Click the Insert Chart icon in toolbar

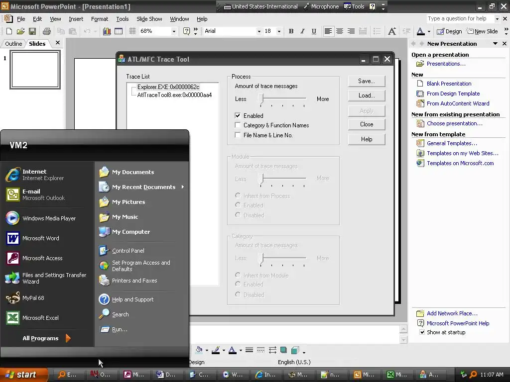pyautogui.click(x=107, y=31)
